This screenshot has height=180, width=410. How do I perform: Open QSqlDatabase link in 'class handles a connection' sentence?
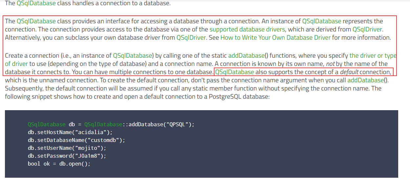coord(36,4)
